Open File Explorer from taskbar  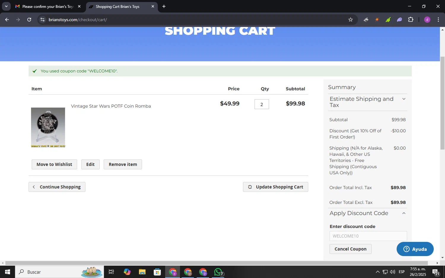pos(142,272)
